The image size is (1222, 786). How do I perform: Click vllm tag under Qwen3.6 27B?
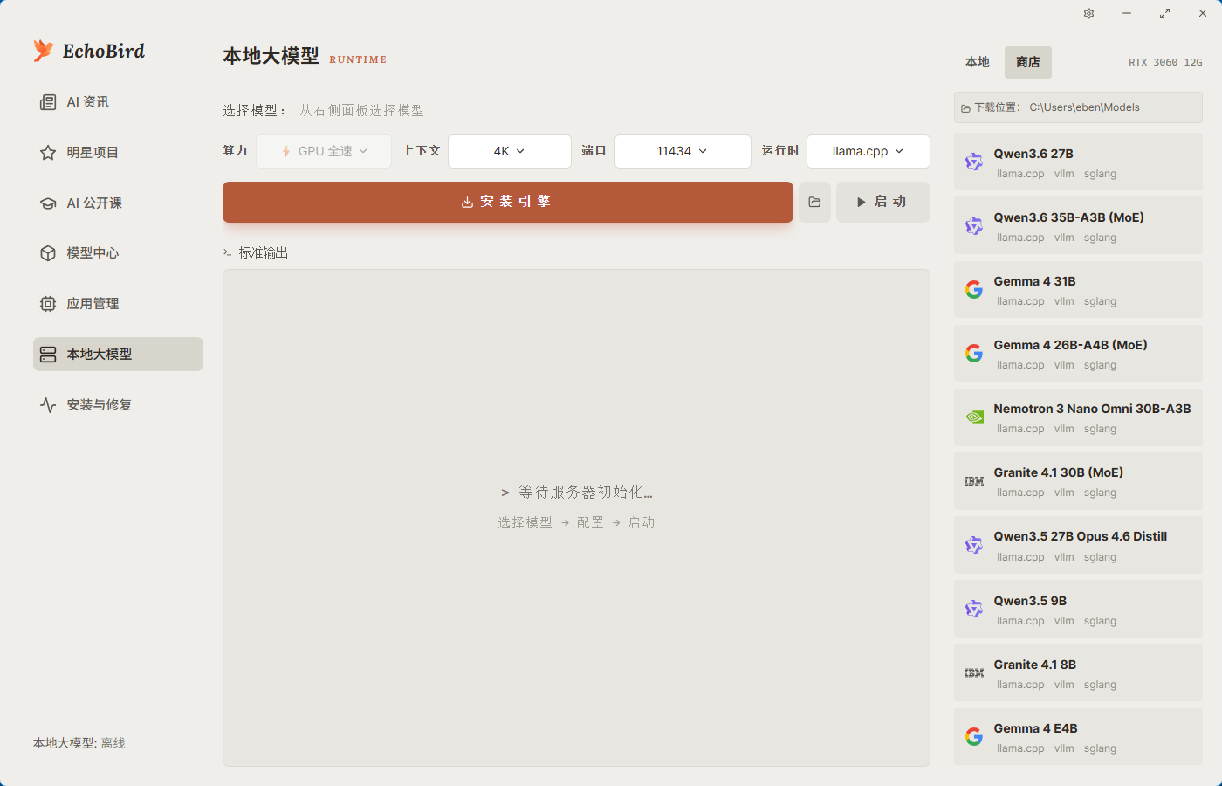(1064, 174)
